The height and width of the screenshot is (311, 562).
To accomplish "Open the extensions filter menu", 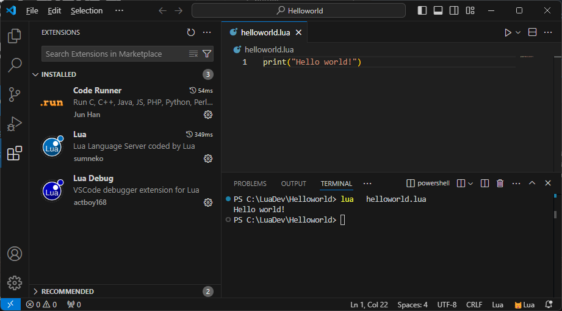I will pos(207,54).
